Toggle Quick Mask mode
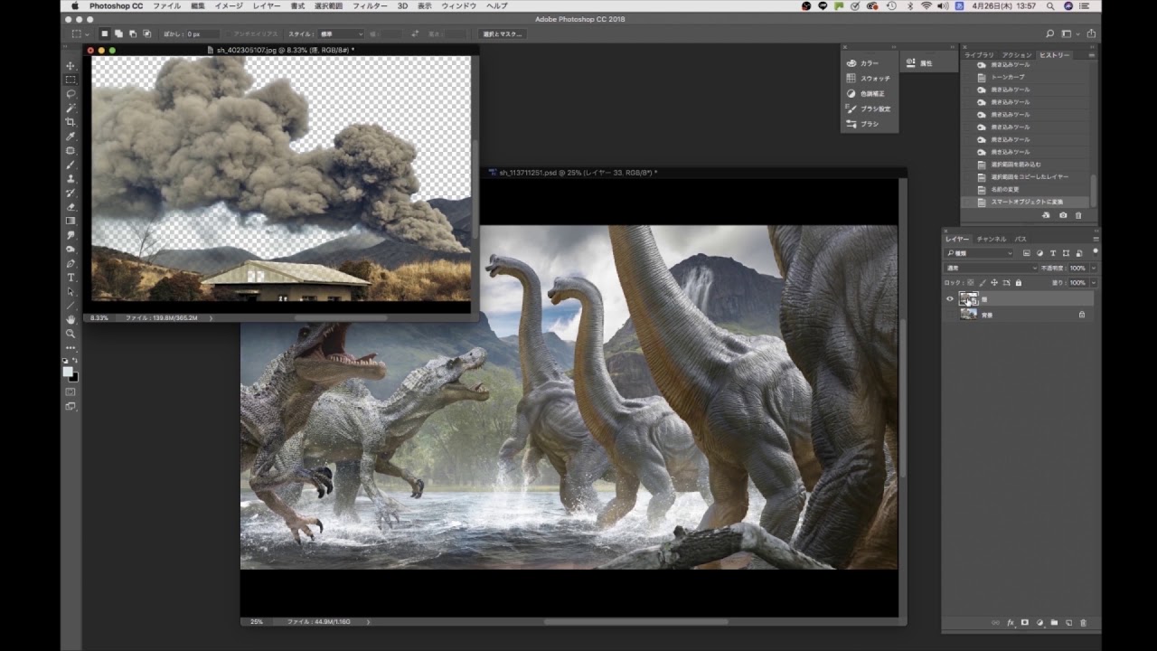 tap(71, 392)
